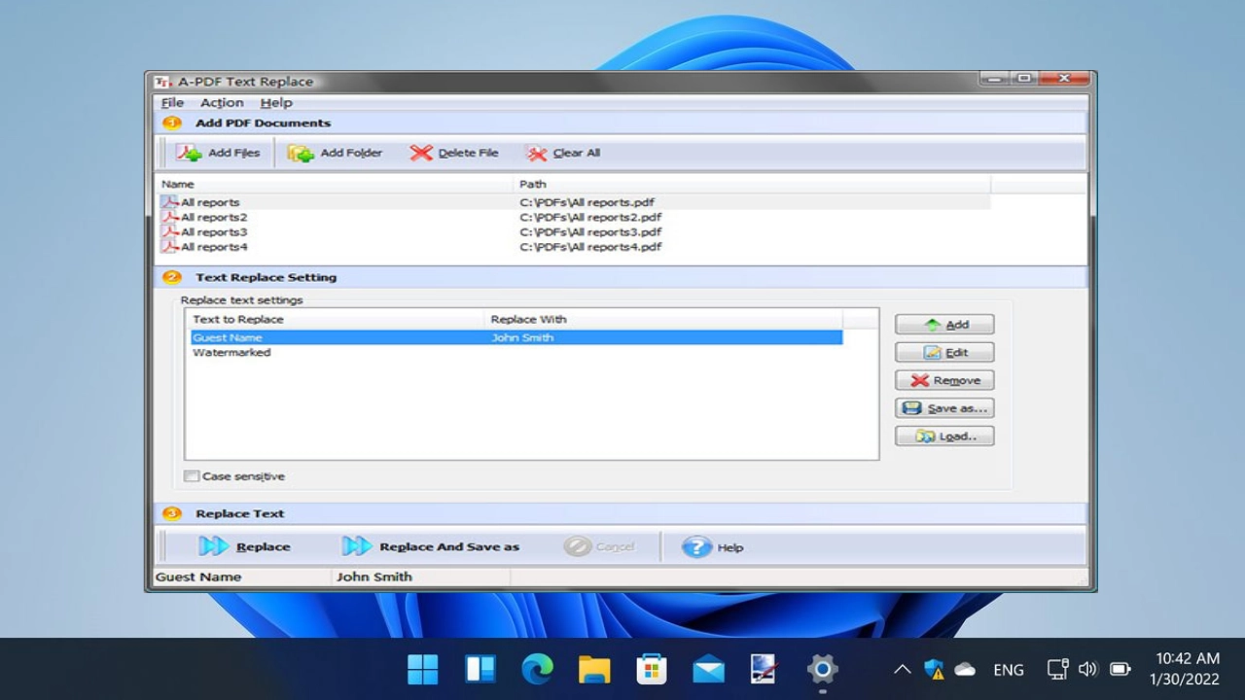Click path C:\PDFs\All reports.pdf
This screenshot has height=700, width=1245.
pos(587,202)
